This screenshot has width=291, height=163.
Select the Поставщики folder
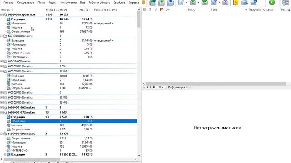point(20,57)
